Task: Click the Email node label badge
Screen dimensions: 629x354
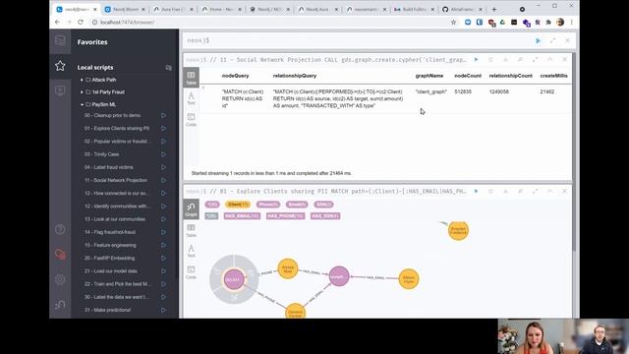Action: pos(297,205)
